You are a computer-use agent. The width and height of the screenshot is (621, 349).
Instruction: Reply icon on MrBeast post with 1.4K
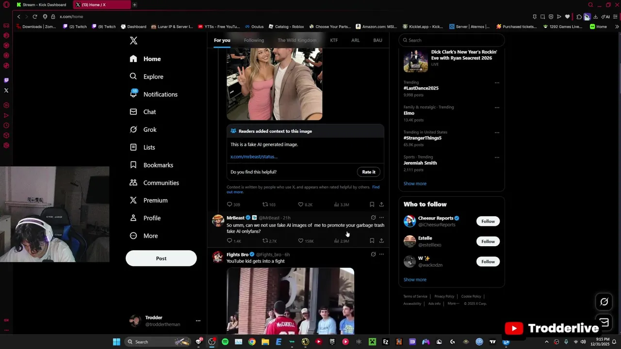tap(229, 241)
